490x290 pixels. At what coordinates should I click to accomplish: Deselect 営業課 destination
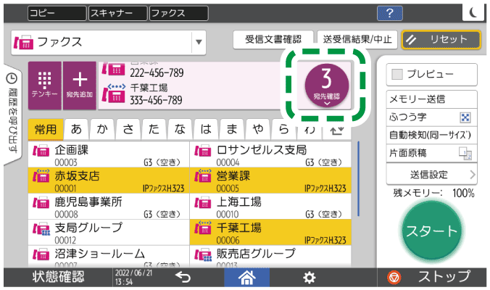[x=270, y=181]
